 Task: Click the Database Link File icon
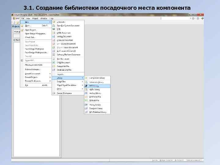54,70
